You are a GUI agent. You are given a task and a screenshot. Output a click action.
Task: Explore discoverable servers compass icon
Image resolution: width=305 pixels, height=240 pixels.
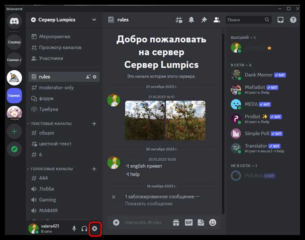point(14,150)
